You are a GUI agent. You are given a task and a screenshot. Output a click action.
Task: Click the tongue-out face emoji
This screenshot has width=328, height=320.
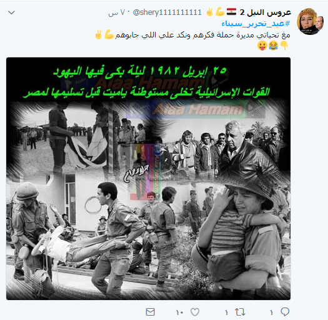[262, 46]
